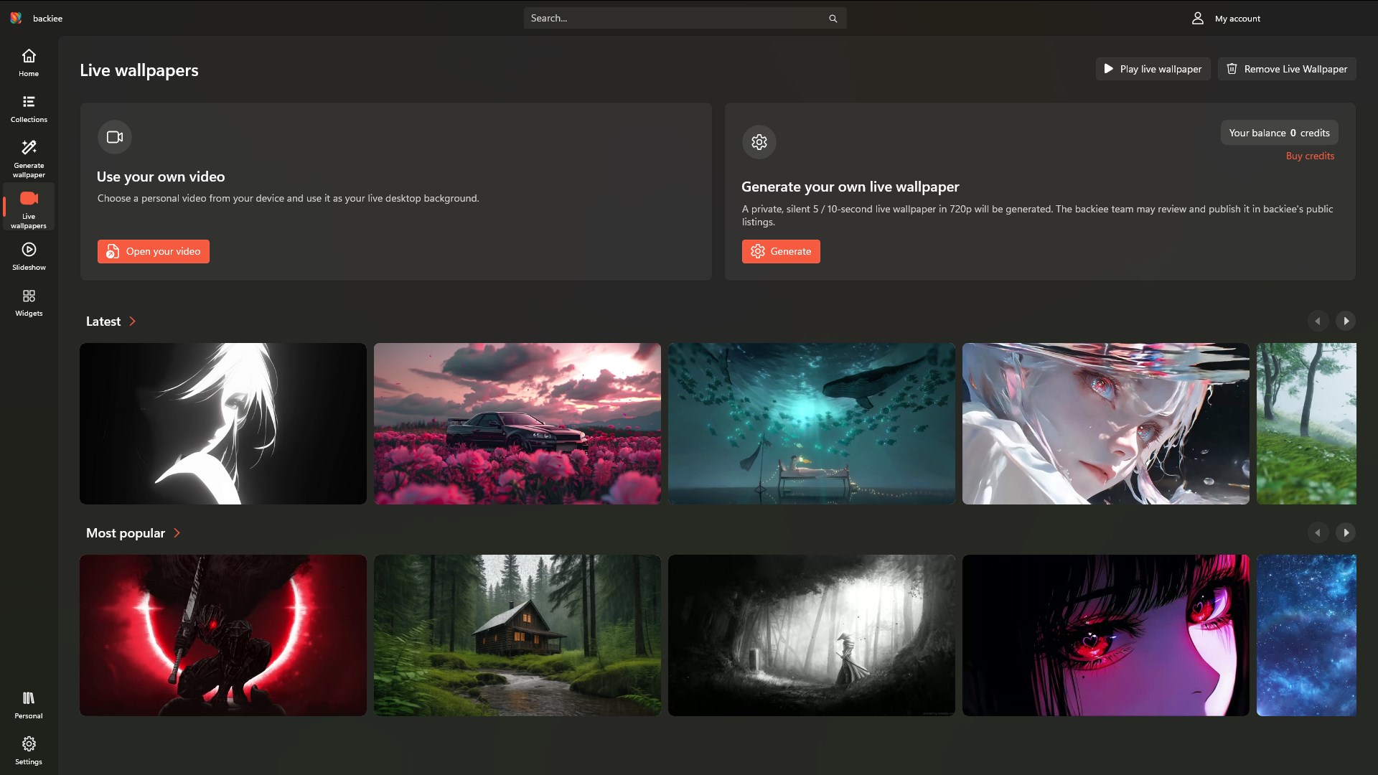This screenshot has height=775, width=1378.
Task: Expand the Latest section chevron
Action: coord(132,321)
